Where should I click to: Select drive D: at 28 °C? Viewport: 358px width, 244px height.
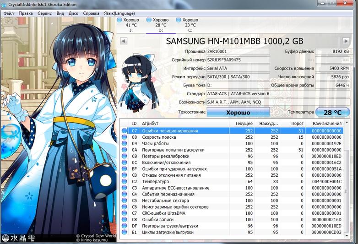[161, 25]
